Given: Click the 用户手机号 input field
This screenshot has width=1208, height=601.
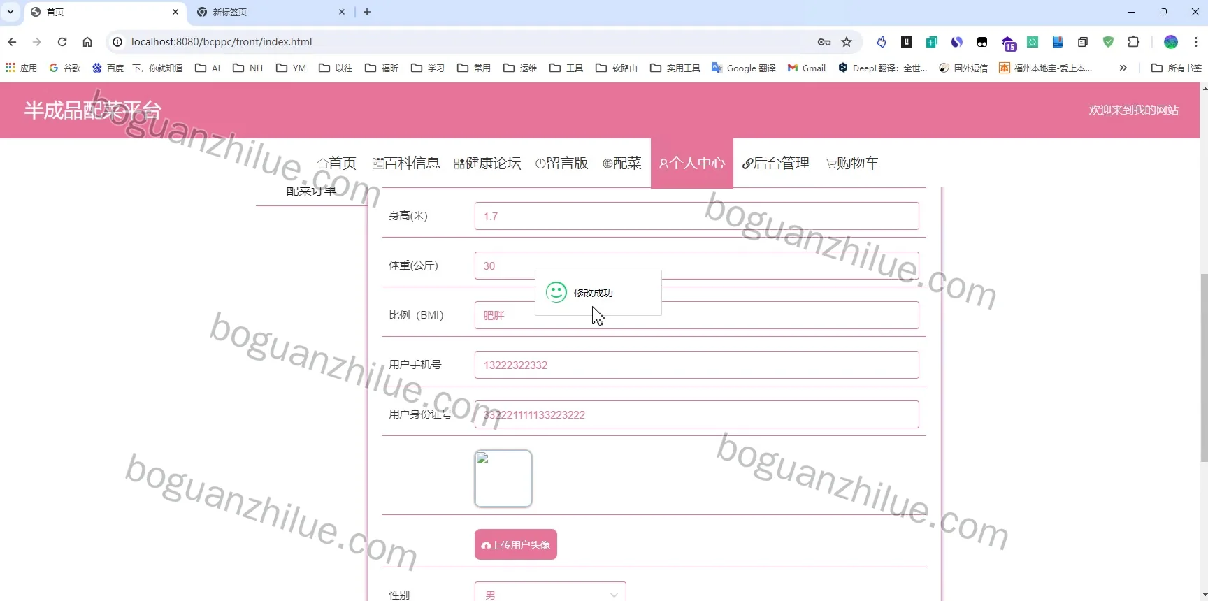Looking at the screenshot, I should [x=696, y=365].
